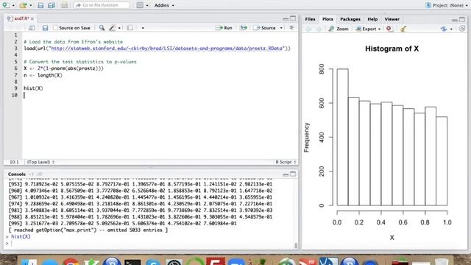The image size is (471, 265).
Task: Open the Addins menu
Action: click(164, 5)
